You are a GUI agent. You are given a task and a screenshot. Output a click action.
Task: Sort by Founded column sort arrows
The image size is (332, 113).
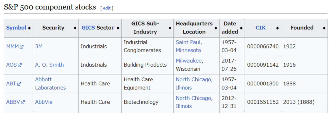tap(324, 28)
